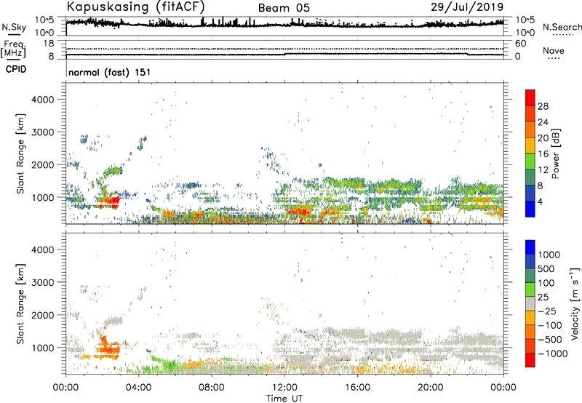Screen dimensions: 582x403
Task: Click the "-100" label on the Velocity colorbar
Action: pos(550,325)
